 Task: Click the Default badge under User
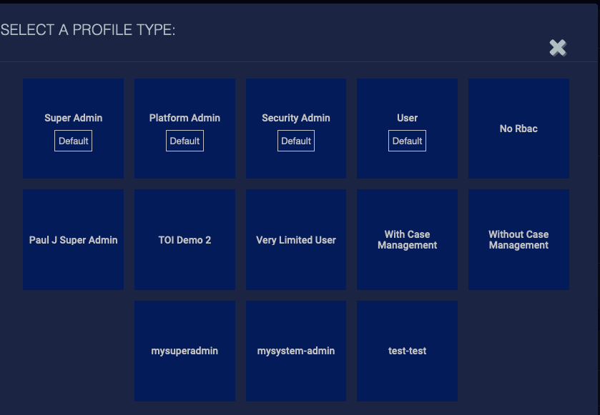[x=407, y=141]
